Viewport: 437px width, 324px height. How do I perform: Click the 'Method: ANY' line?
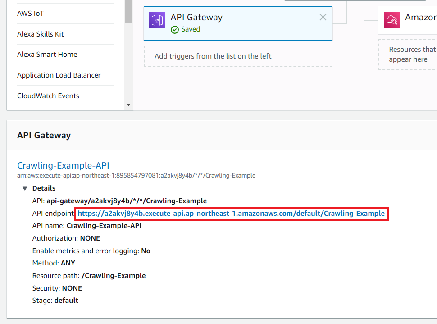pyautogui.click(x=54, y=263)
